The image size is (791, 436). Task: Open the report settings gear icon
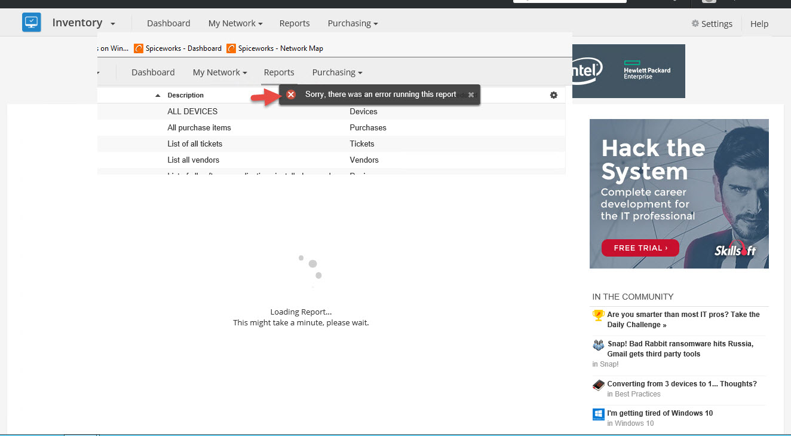553,94
